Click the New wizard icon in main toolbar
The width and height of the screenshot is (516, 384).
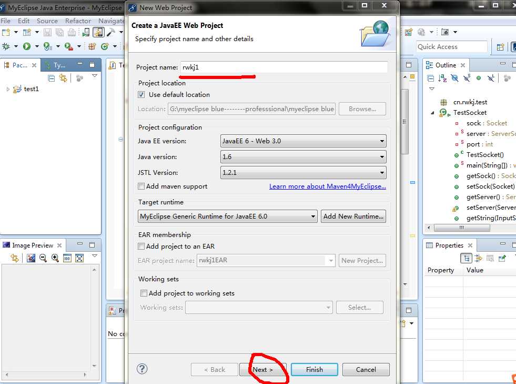[6, 32]
